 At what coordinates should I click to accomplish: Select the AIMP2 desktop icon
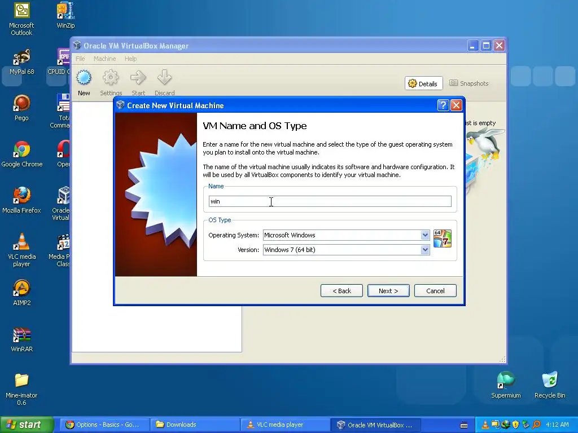pyautogui.click(x=22, y=293)
